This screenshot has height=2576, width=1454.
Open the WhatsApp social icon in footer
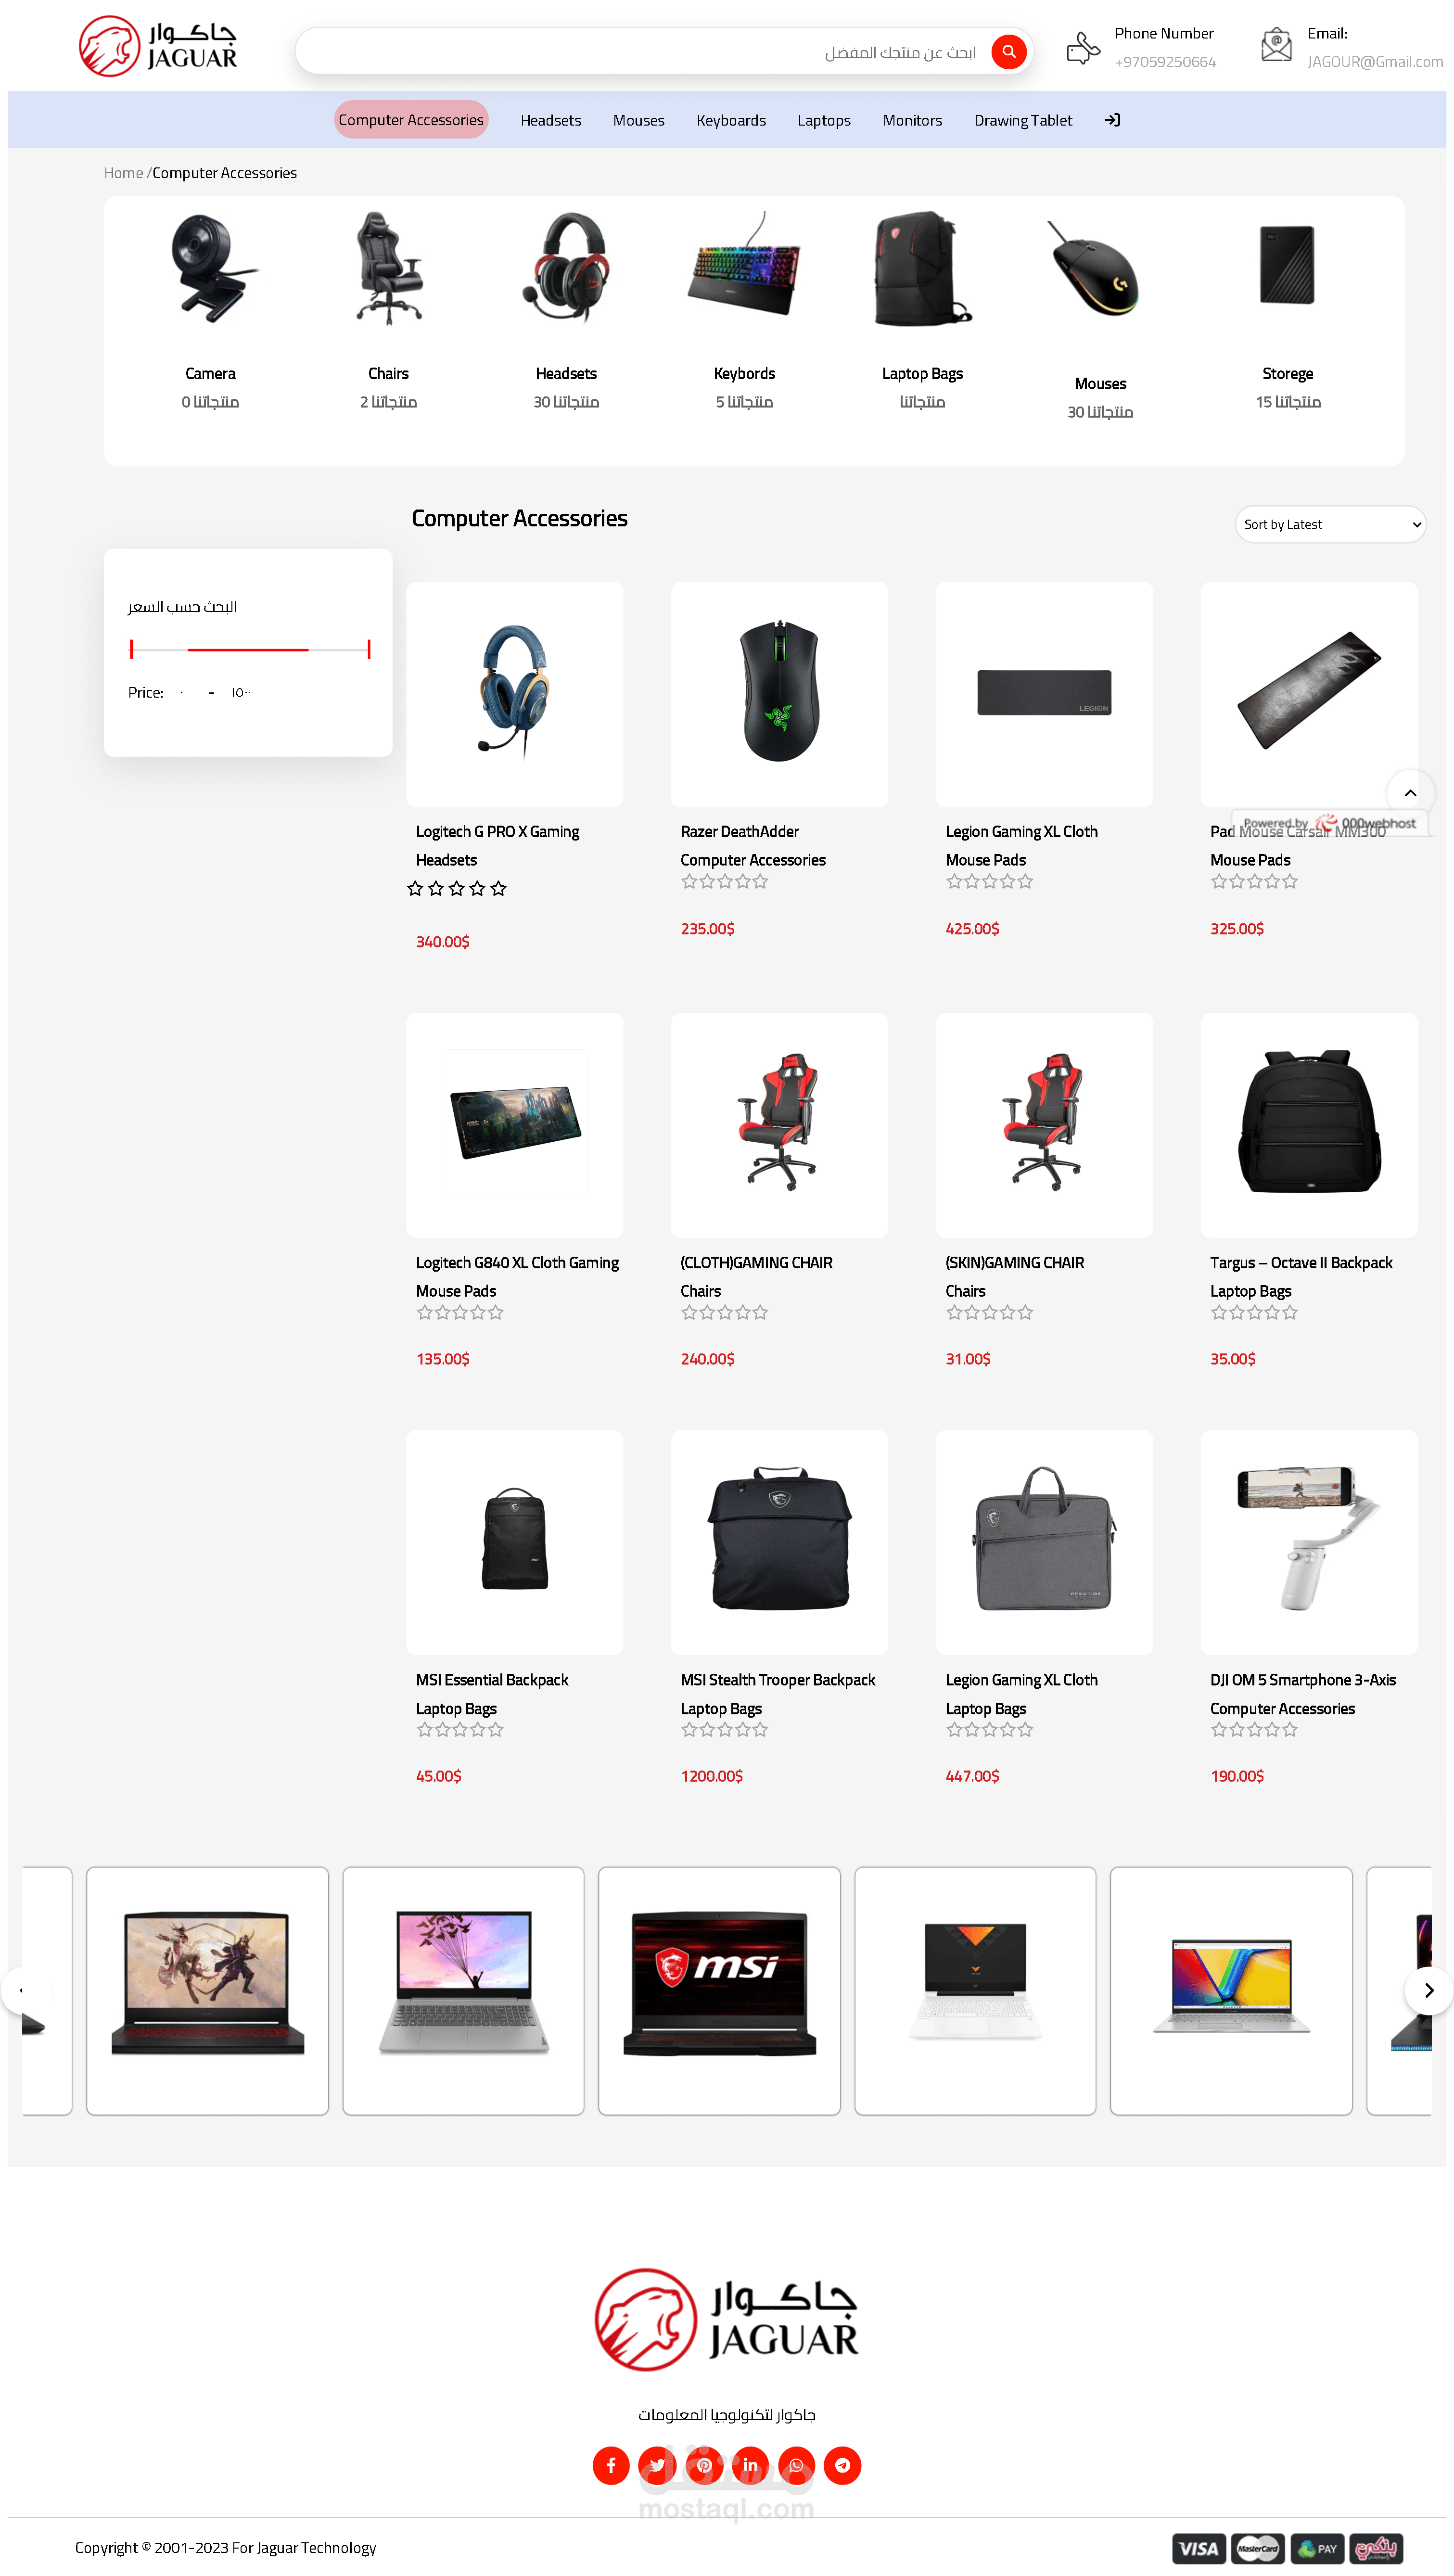click(x=797, y=2465)
